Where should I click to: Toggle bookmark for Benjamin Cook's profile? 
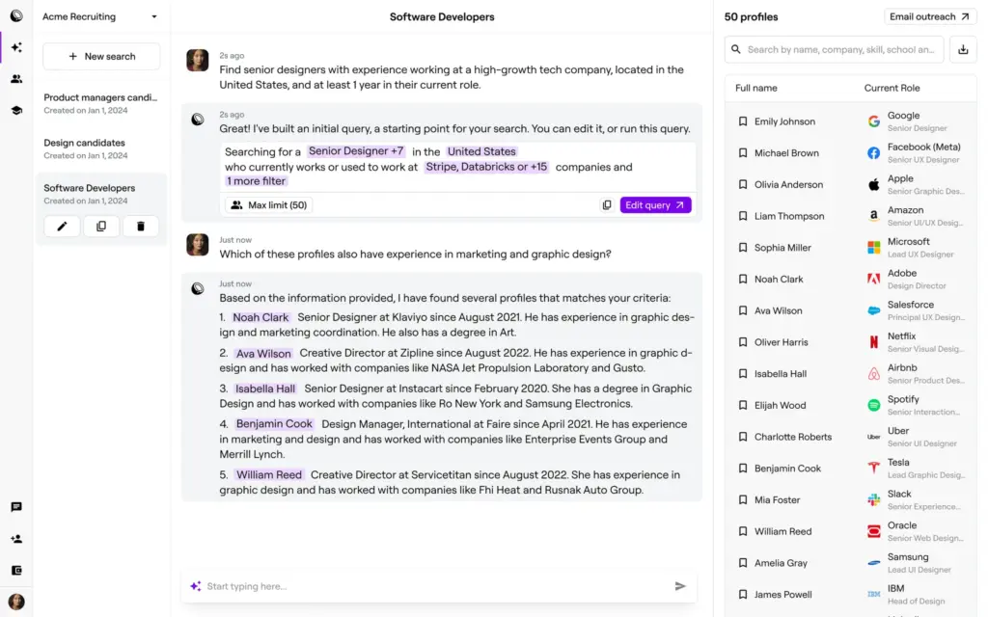pyautogui.click(x=743, y=469)
